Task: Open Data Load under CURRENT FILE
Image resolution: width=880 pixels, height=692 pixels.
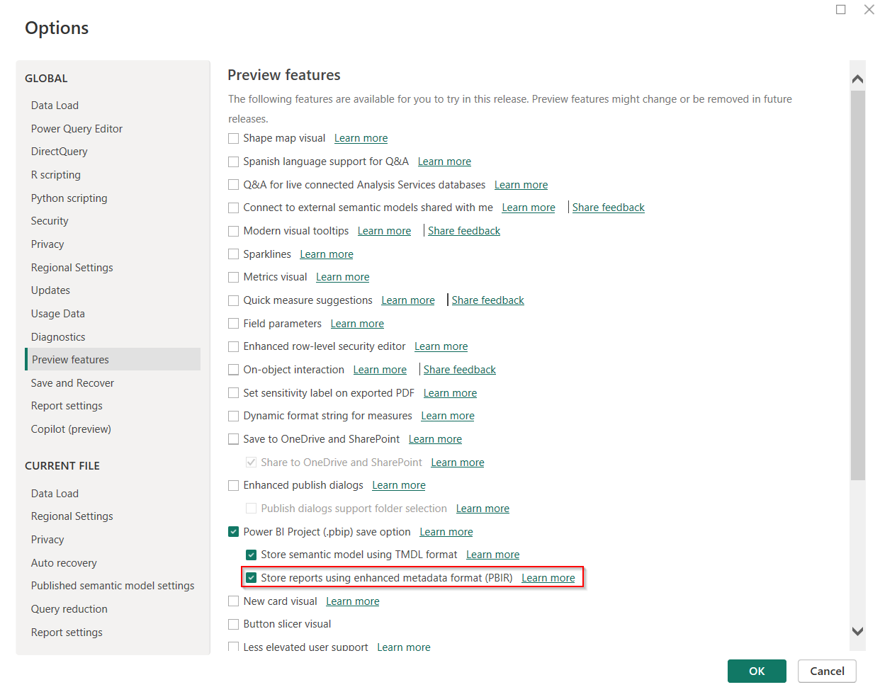Action: click(55, 494)
